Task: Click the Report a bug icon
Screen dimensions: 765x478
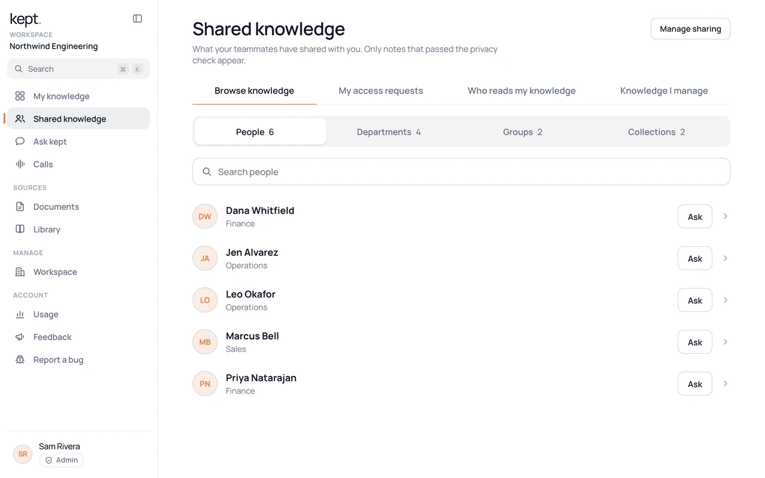Action: pyautogui.click(x=20, y=360)
